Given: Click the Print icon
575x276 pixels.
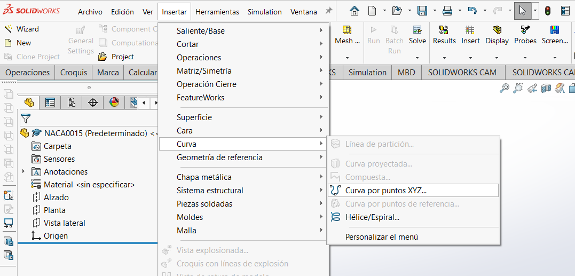Looking at the screenshot, I should pos(447,11).
